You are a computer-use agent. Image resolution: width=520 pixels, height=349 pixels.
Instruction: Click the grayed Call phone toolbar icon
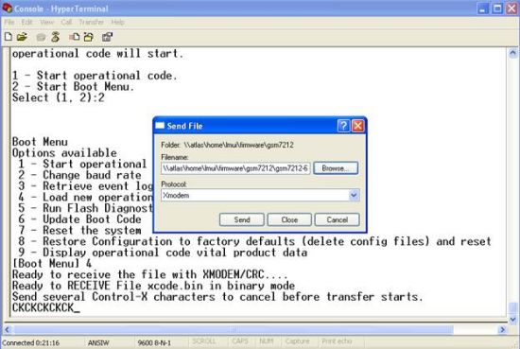[x=41, y=37]
